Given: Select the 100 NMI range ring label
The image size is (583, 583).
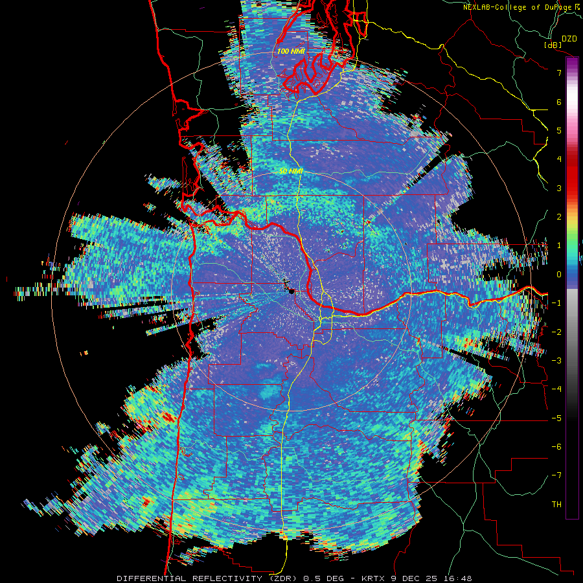Looking at the screenshot, I should [291, 51].
